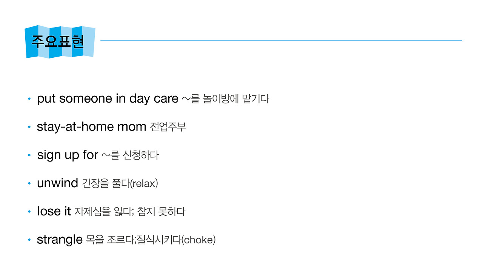Click the bullet before 'strangle'
Screen dimensions: 483x269
[x=29, y=240]
